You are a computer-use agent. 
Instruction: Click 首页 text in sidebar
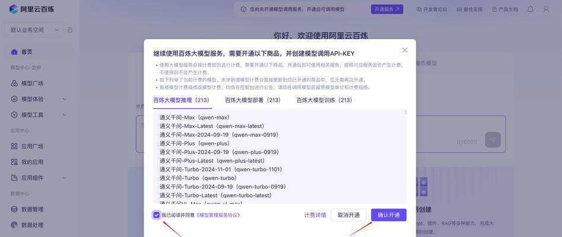click(27, 52)
